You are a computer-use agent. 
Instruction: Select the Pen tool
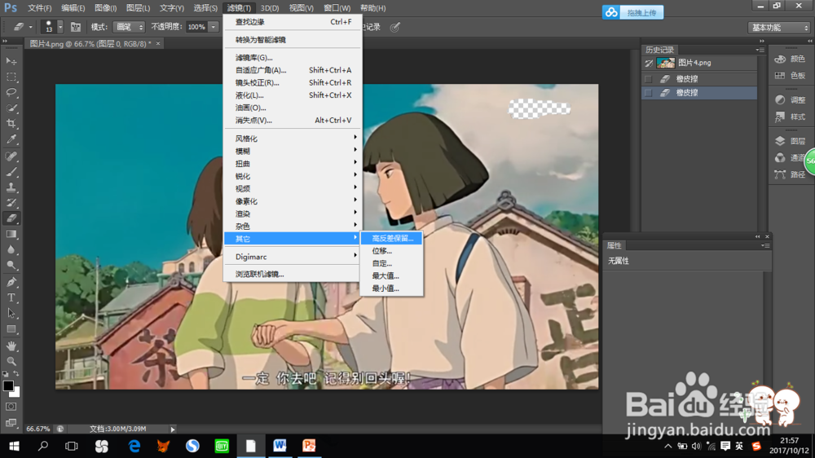[x=11, y=282]
